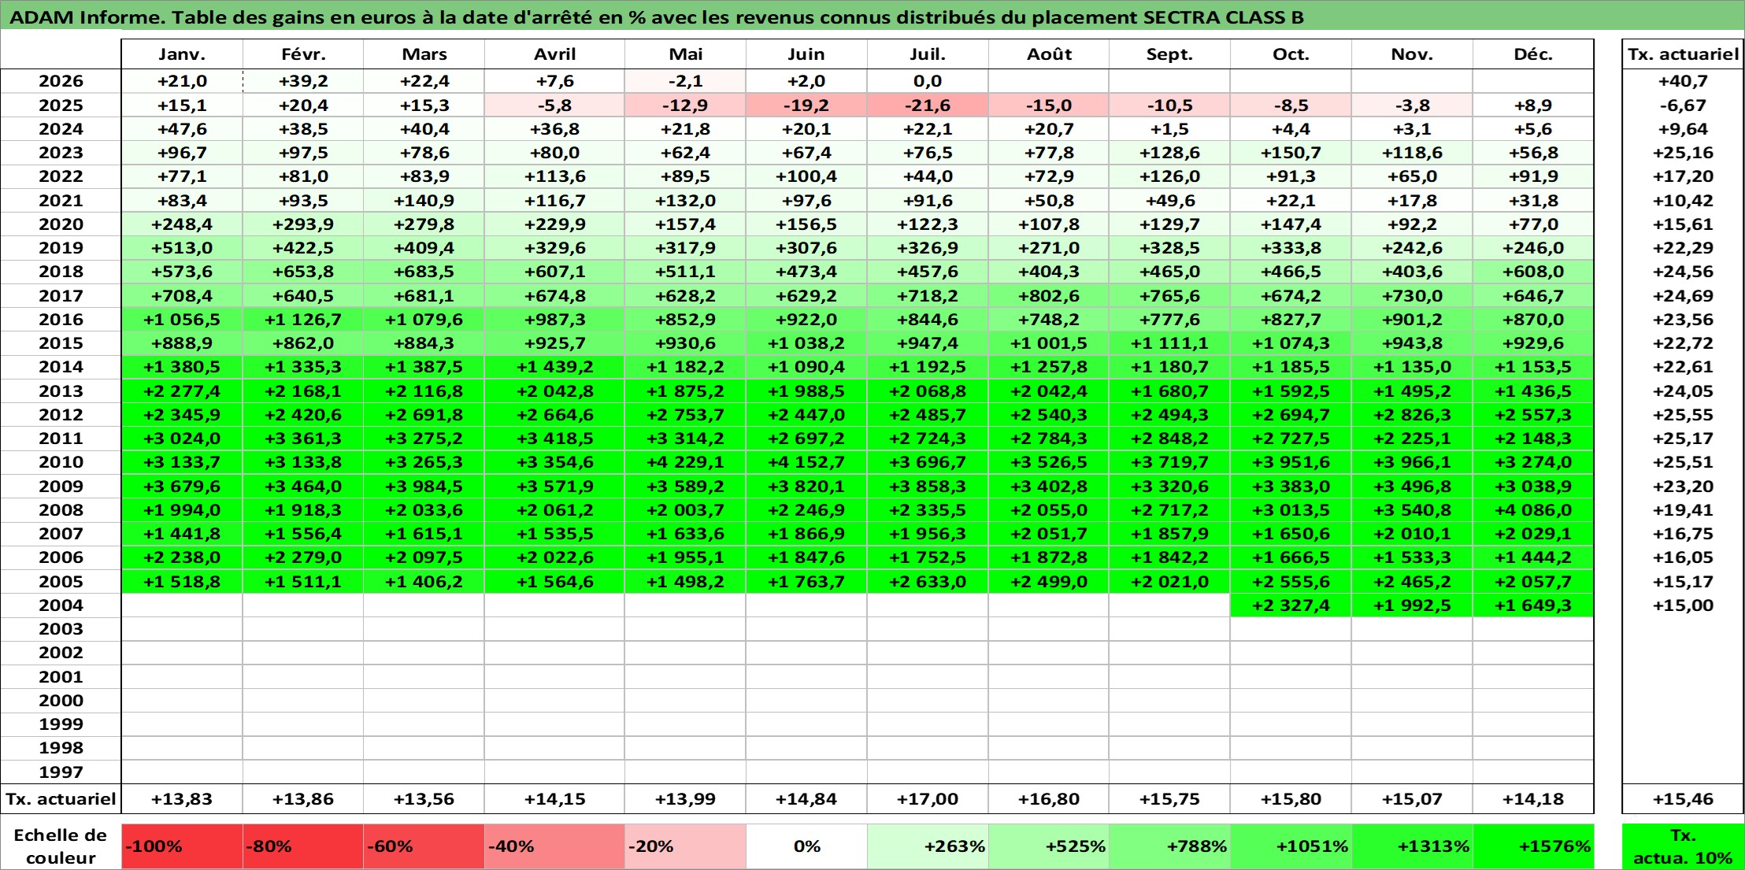1745x870 pixels.
Task: Click the +47,6 cell in the 2024 row
Action: point(182,129)
